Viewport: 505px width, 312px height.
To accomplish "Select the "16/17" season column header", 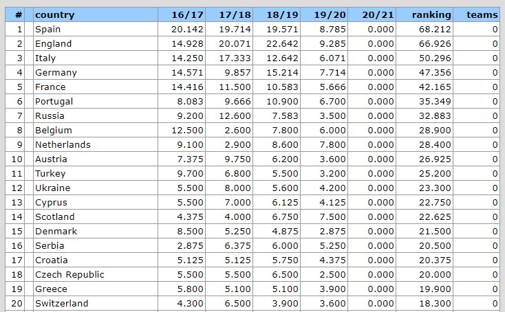I will click(x=189, y=14).
